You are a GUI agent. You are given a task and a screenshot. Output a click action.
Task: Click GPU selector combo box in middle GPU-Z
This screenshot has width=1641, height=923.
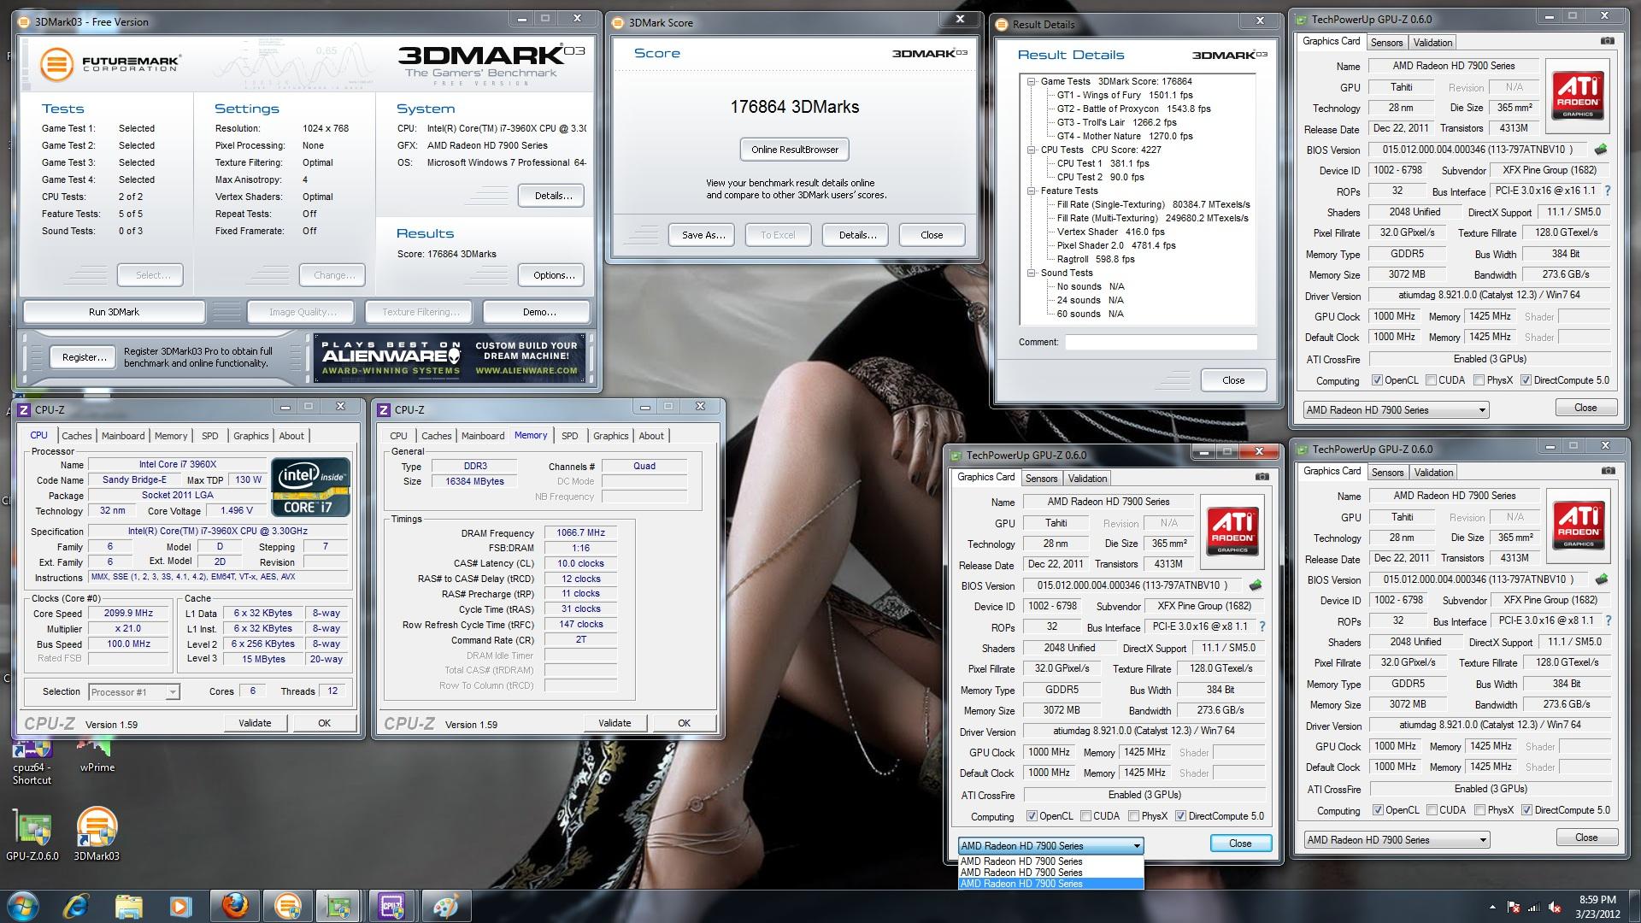(x=1050, y=845)
